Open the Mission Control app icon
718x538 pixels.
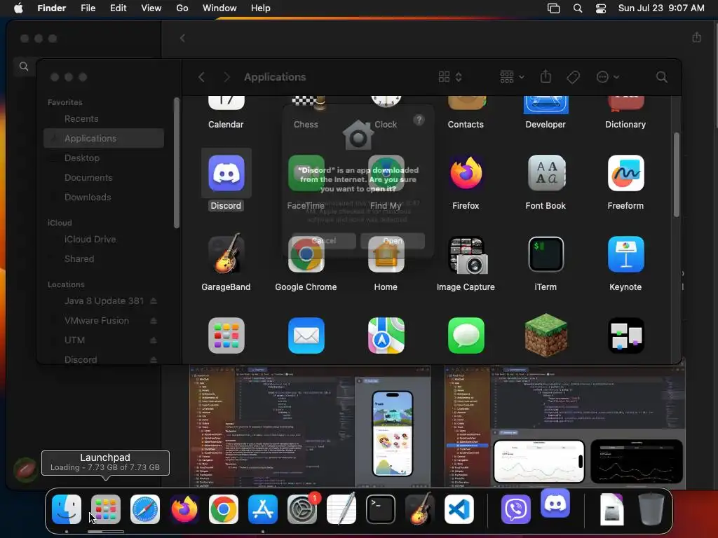pos(625,336)
